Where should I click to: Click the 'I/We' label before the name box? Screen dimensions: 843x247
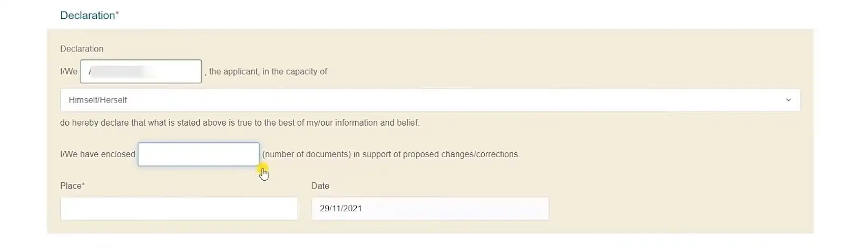tap(68, 71)
